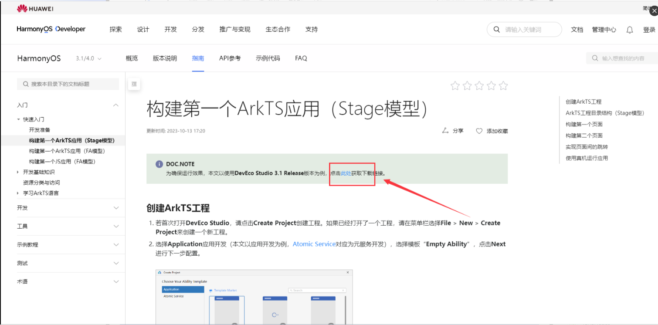Click the Huawei logo
The height and width of the screenshot is (325, 658).
(x=35, y=8)
